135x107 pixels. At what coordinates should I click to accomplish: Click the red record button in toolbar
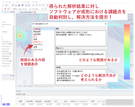pyautogui.click(x=5, y=9)
